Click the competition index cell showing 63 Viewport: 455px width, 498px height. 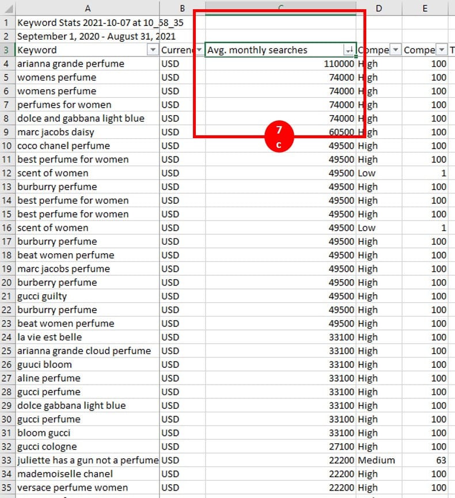425,460
